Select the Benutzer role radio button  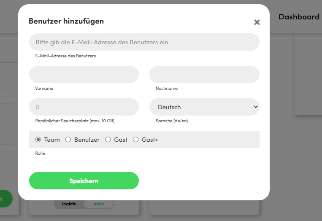click(x=68, y=140)
